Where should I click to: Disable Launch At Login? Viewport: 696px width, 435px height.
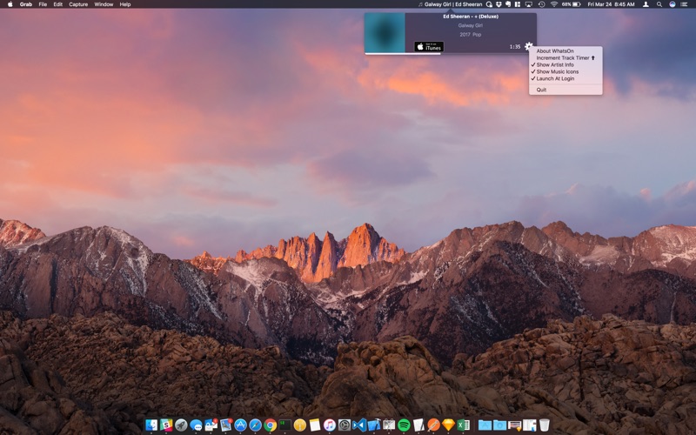[555, 78]
